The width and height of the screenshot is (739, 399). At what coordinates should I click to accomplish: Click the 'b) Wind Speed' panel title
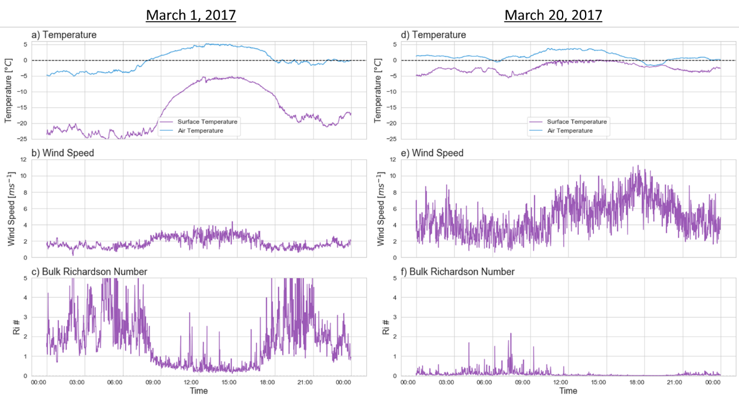63,153
